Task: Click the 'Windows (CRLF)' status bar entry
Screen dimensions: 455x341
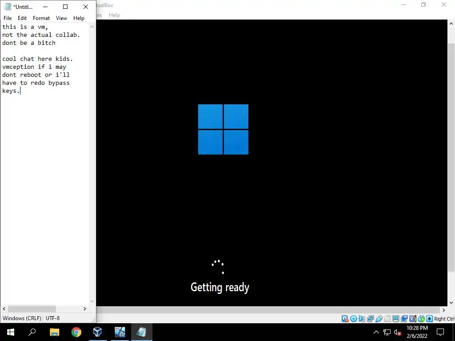Action: tap(22, 318)
